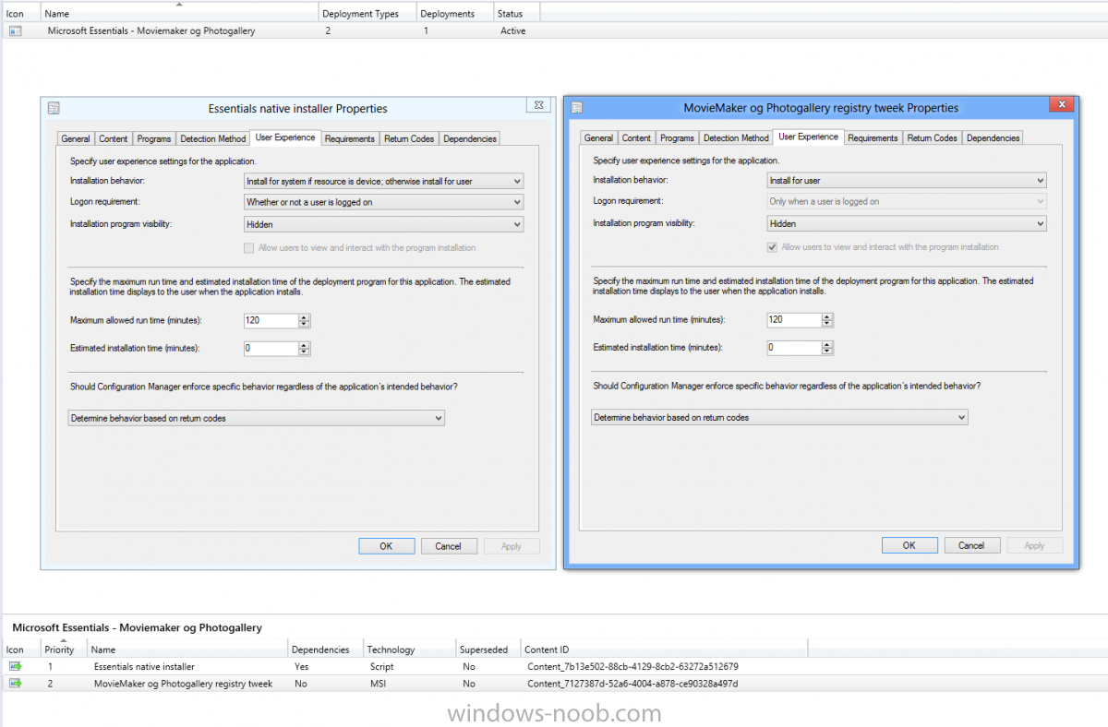Image resolution: width=1108 pixels, height=727 pixels.
Task: Sort application list by Status column
Action: 517,14
